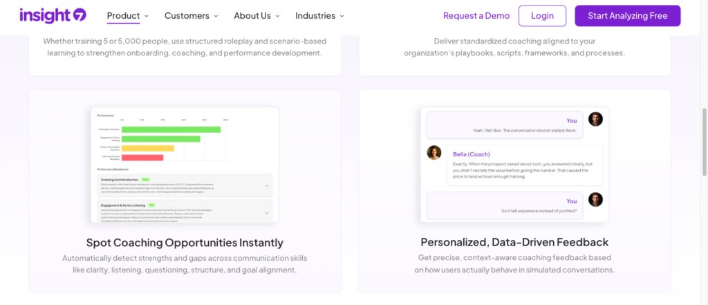Click the Spot Coaching Opportunities Instantly heading
This screenshot has width=708, height=305.
click(185, 243)
